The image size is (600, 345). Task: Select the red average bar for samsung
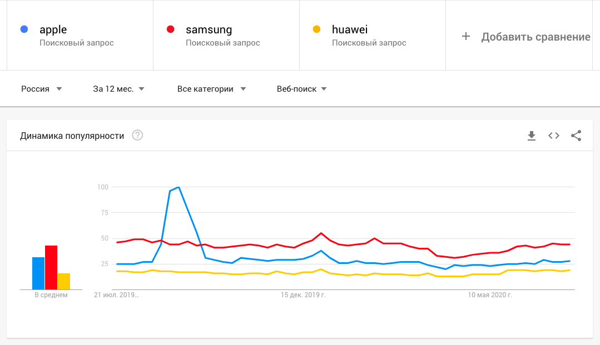coord(51,267)
